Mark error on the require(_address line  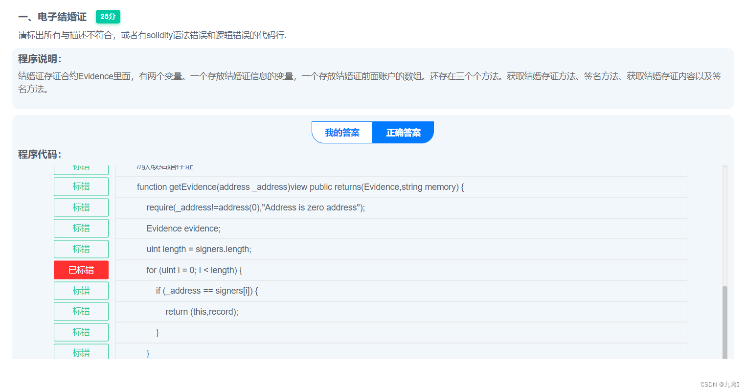(x=81, y=208)
